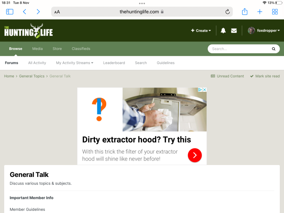The height and width of the screenshot is (213, 284).
Task: Click the red arrow button in the ad
Action: coord(195,155)
